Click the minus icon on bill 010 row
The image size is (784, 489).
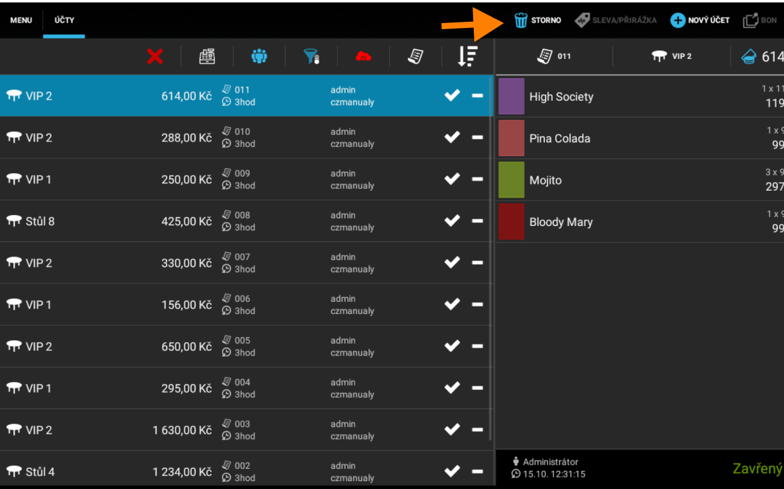(477, 138)
